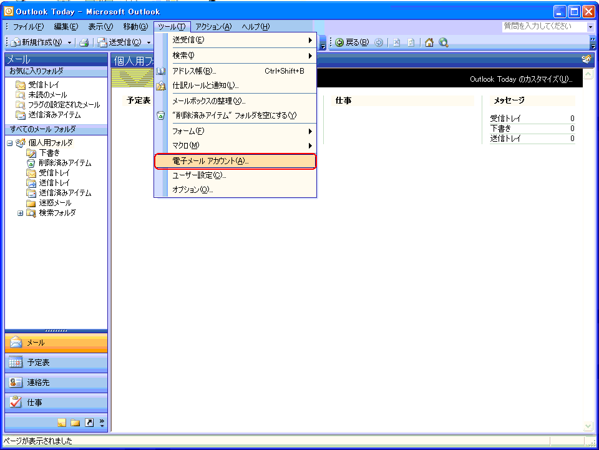Open the 移動(G) menu

click(135, 27)
